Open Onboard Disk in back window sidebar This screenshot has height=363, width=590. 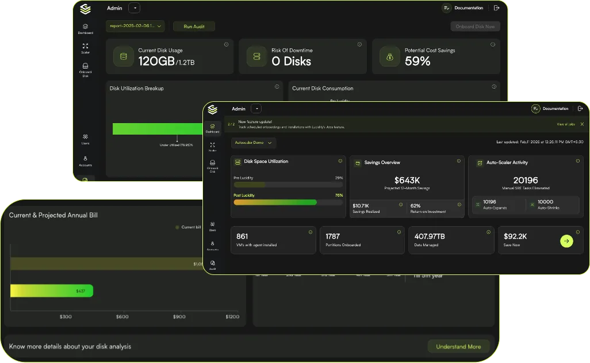click(x=86, y=70)
